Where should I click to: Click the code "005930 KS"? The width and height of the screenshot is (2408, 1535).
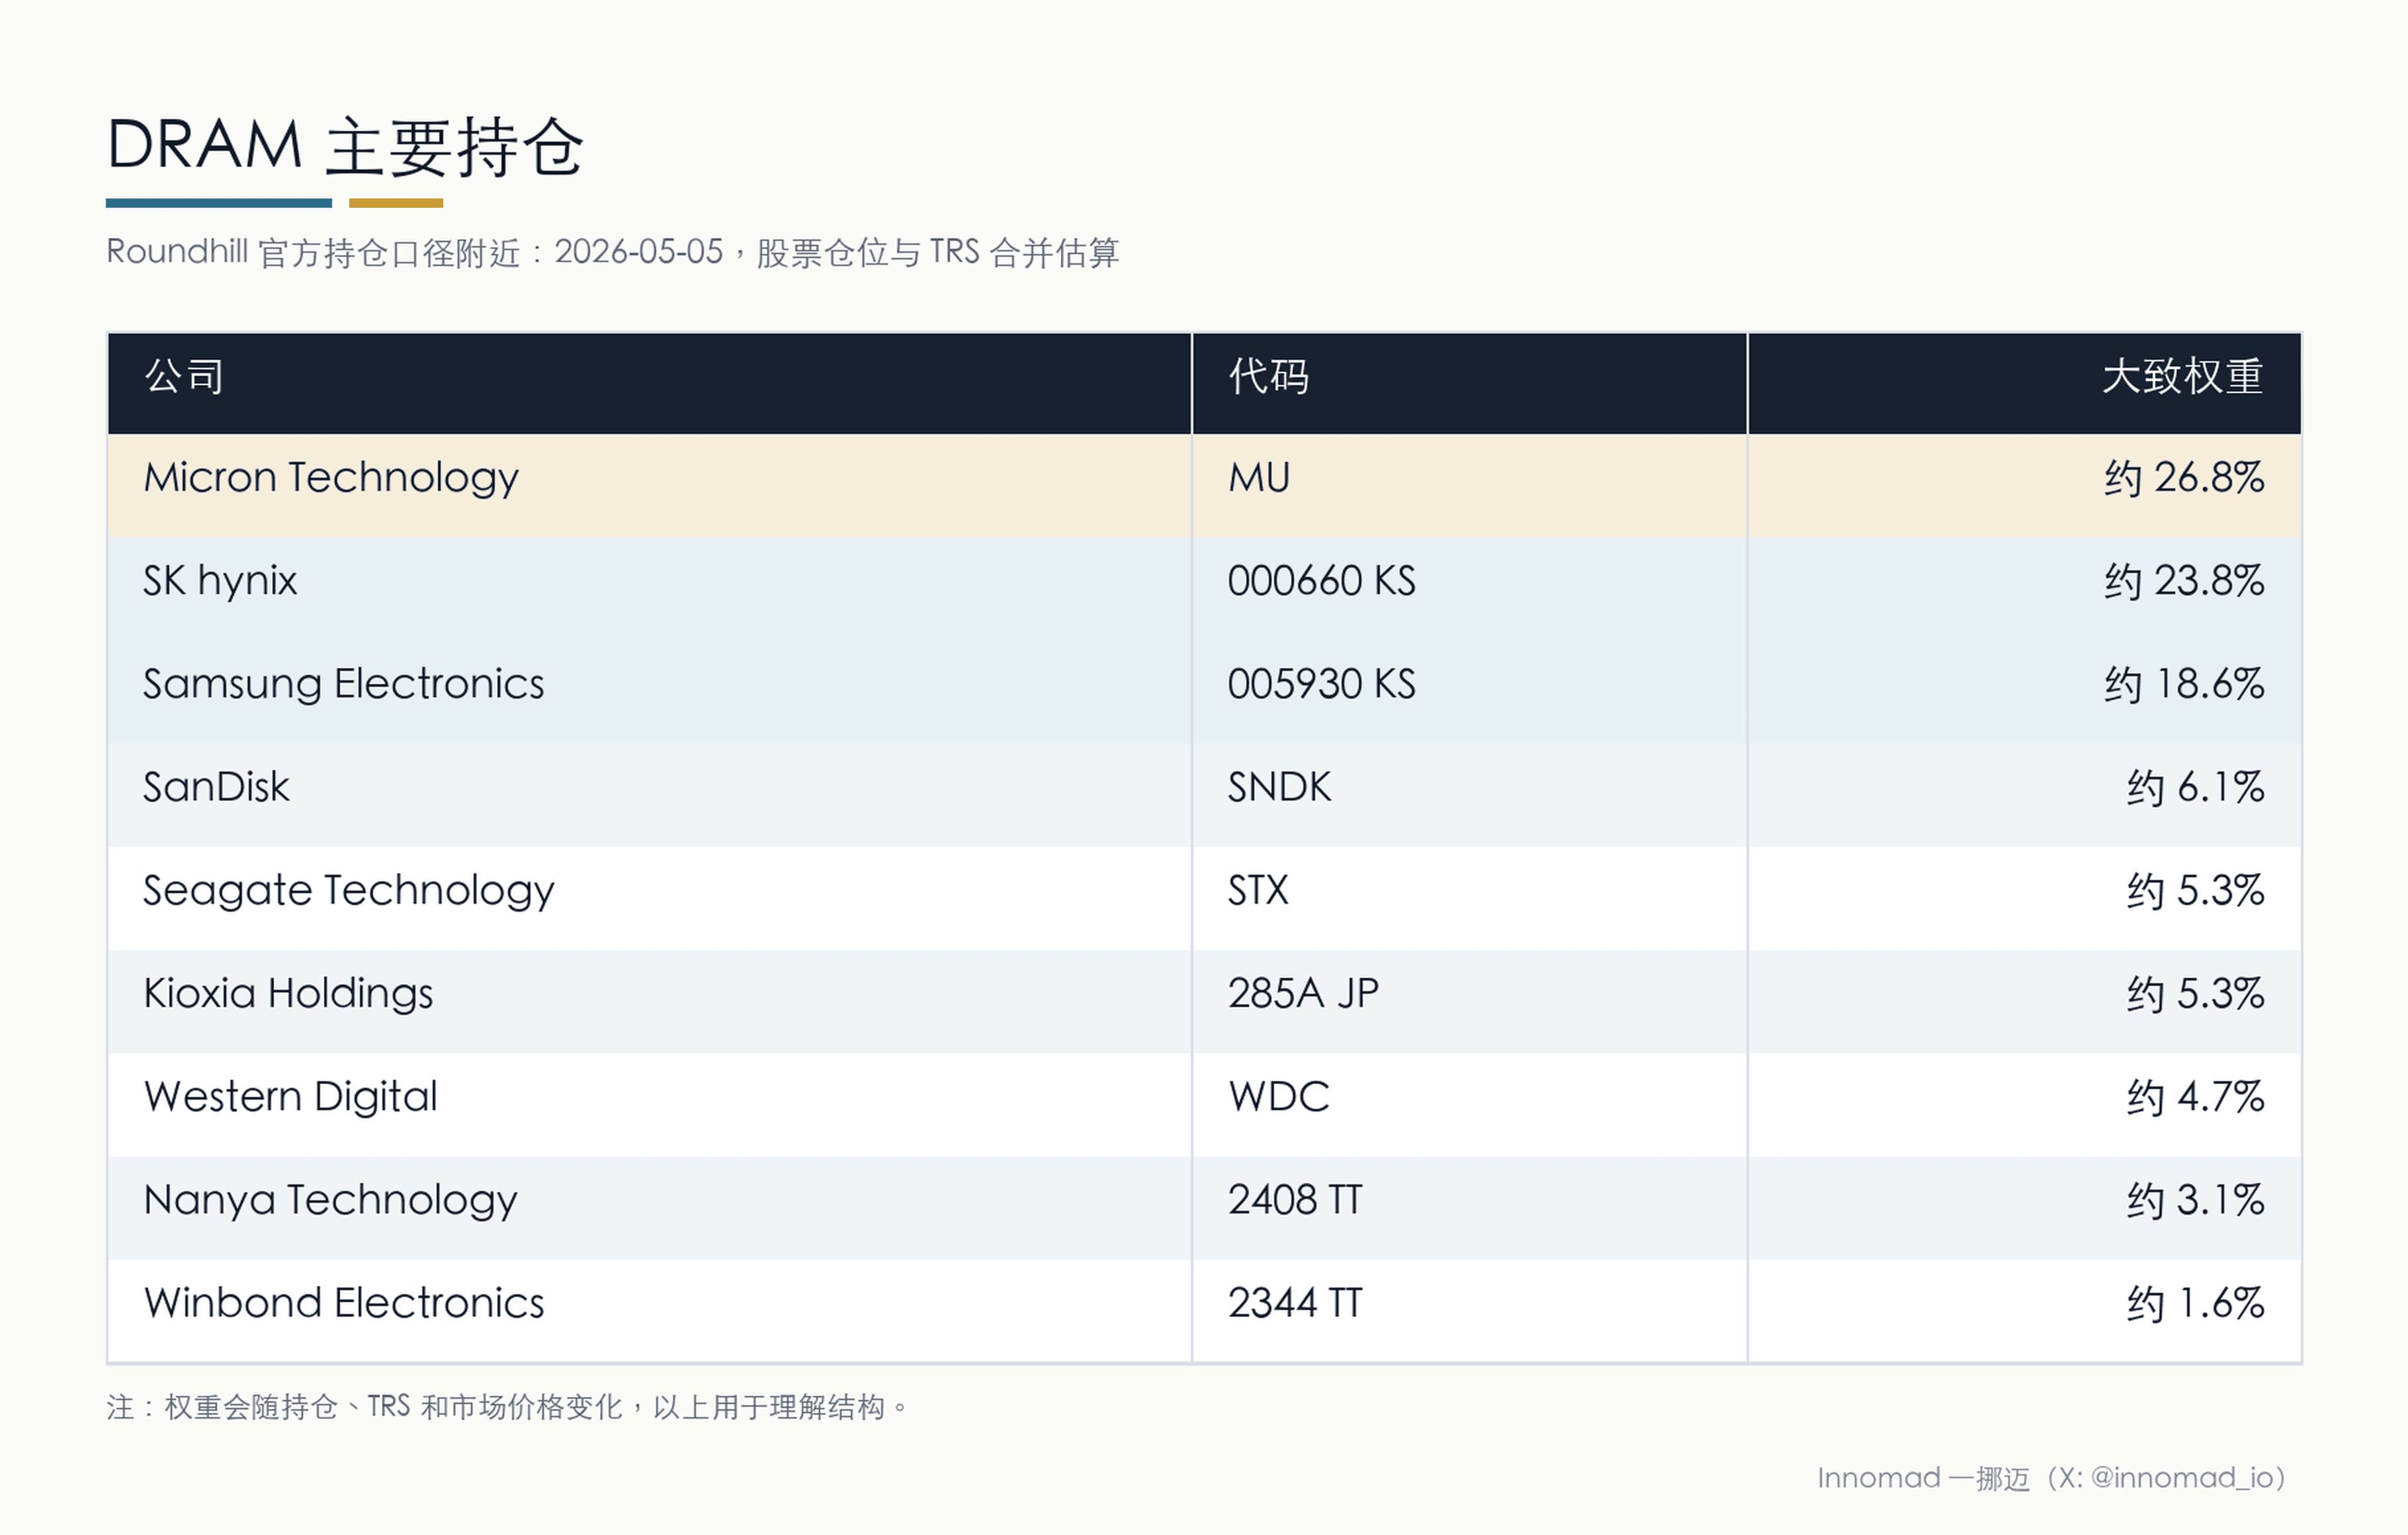(x=1321, y=684)
